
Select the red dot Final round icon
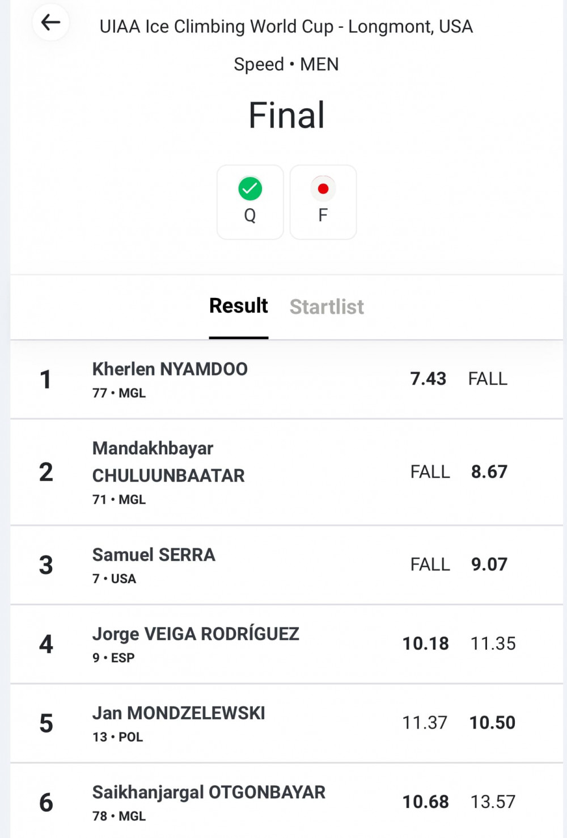[x=323, y=189]
